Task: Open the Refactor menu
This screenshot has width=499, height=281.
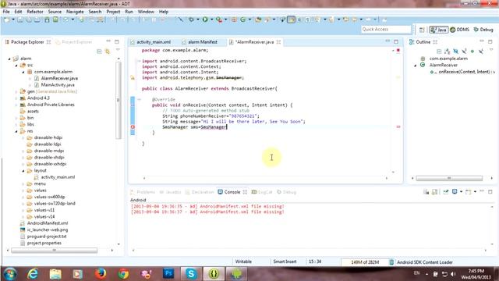Action: [x=35, y=12]
